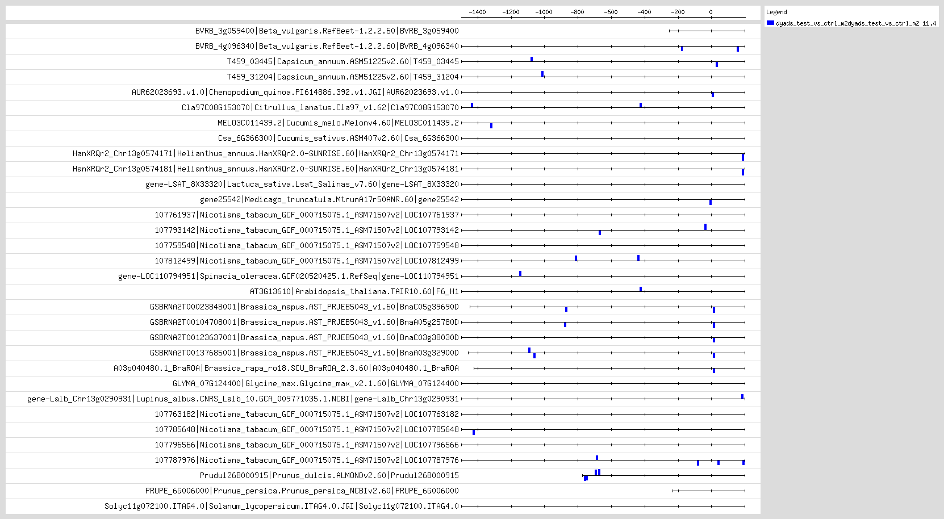Screen dimensions: 944x519
Task: Click the -800 axis tick label
Action: pyautogui.click(x=577, y=12)
